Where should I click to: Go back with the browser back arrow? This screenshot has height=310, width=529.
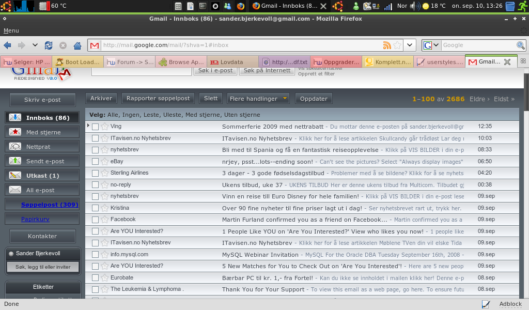point(7,45)
